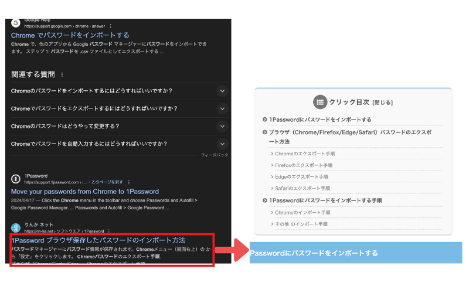Go to 'Safariのエクスポート手順' contents entry
The width and height of the screenshot is (469, 293).
[x=303, y=188]
